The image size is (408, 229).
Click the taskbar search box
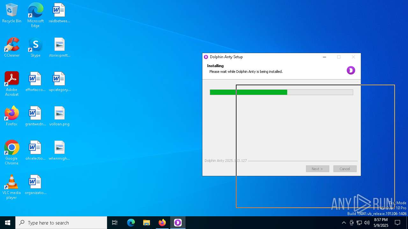pyautogui.click(x=61, y=223)
